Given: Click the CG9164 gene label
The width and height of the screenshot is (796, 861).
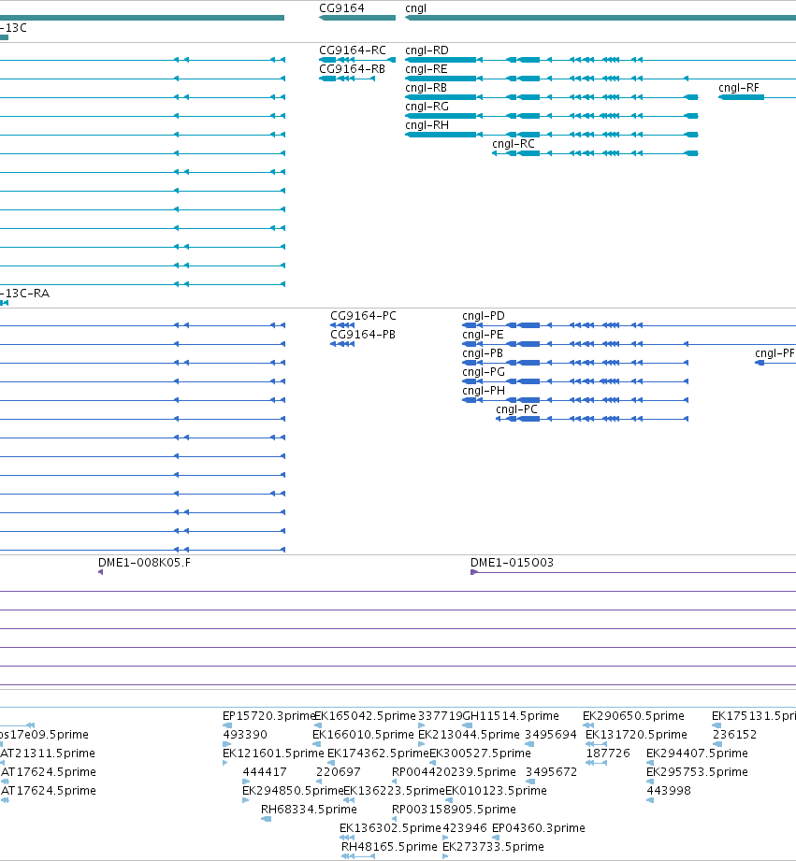Looking at the screenshot, I should point(341,8).
